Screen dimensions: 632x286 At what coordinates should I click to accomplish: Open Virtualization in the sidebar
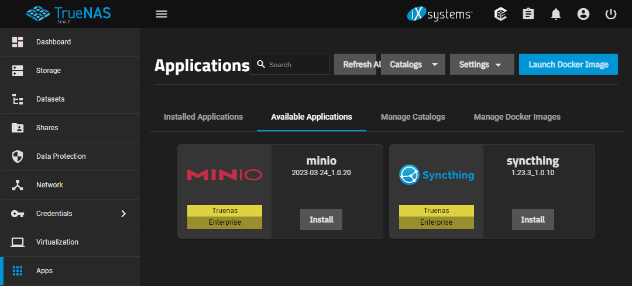tap(57, 242)
